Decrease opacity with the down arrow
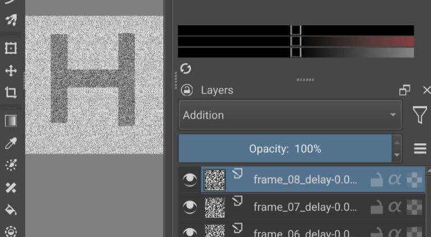Viewport: 431px width, 237px height. 397,155
